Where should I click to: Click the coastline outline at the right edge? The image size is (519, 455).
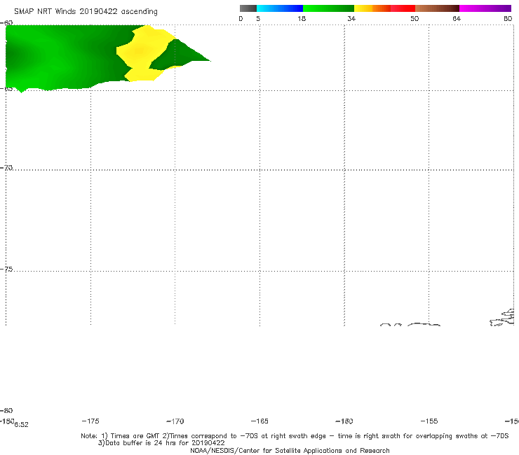(502, 317)
